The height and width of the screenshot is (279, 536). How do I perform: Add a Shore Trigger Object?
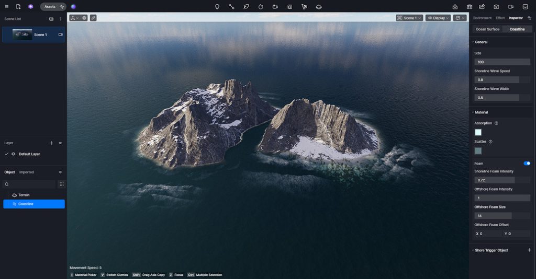[529, 250]
